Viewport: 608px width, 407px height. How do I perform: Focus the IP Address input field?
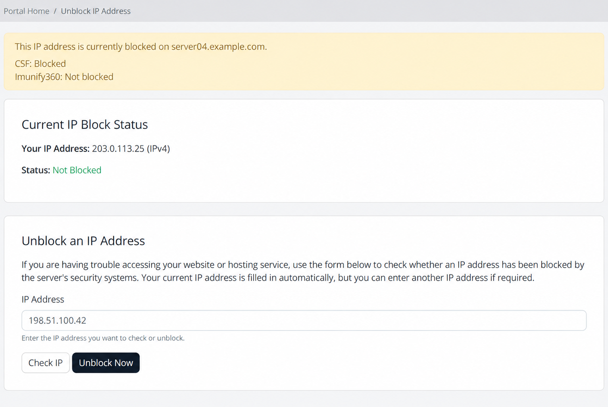(x=304, y=321)
